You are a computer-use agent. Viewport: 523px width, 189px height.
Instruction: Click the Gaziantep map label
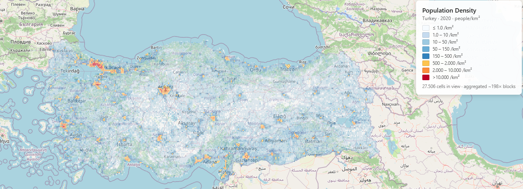[x=246, y=160]
